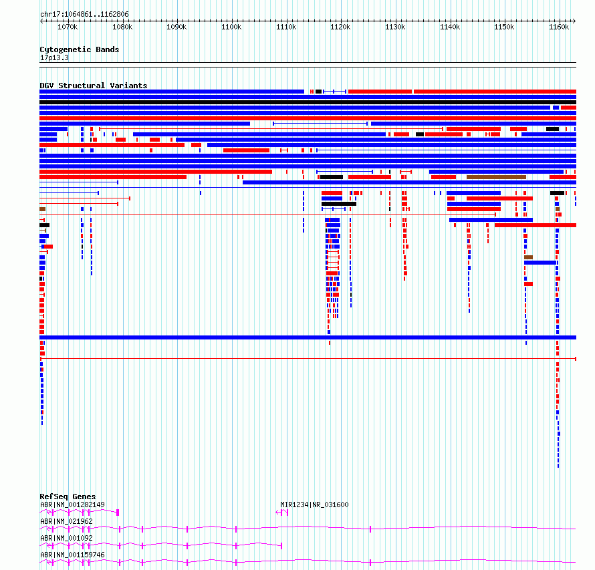Viewport: 595px width, 570px height.
Task: Select the 1100k mark on the ruler
Action: 231,27
